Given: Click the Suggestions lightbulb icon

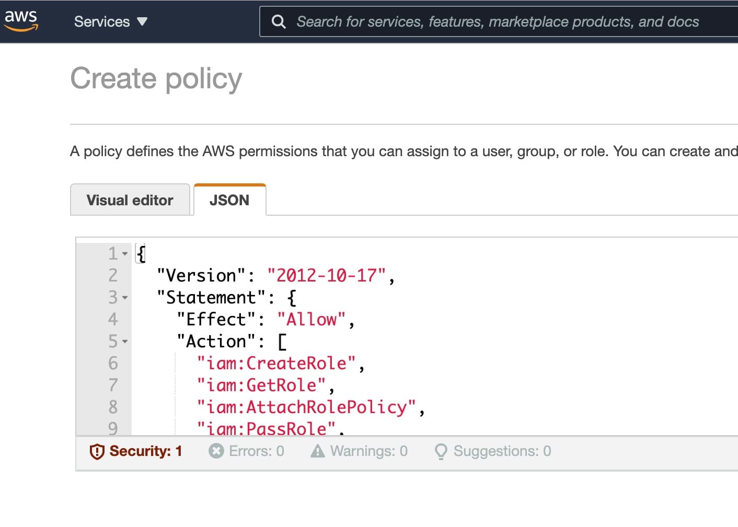Looking at the screenshot, I should tap(441, 451).
